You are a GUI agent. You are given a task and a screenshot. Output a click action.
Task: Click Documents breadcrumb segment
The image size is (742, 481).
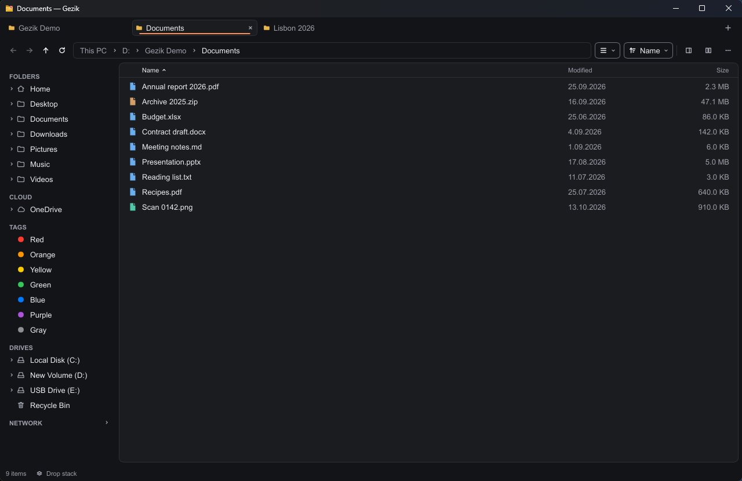point(221,50)
